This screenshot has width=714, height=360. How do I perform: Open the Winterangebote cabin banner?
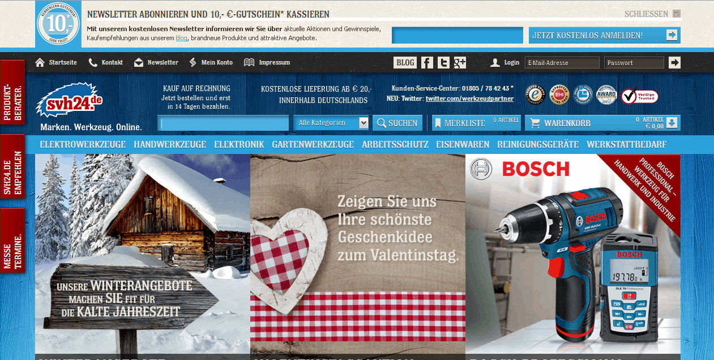pyautogui.click(x=143, y=257)
